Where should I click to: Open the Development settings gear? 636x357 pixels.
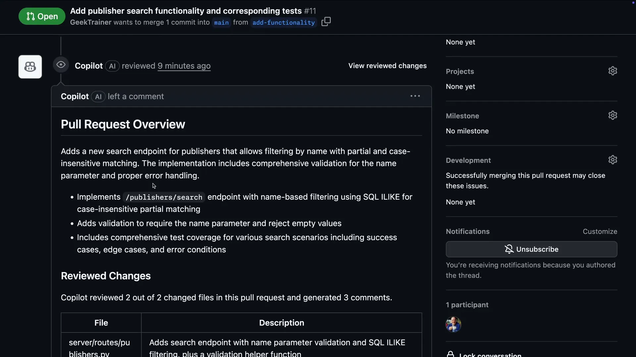tap(612, 160)
